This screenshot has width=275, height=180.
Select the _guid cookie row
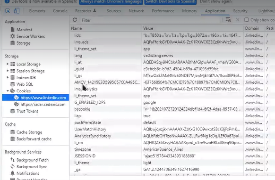pos(172,69)
